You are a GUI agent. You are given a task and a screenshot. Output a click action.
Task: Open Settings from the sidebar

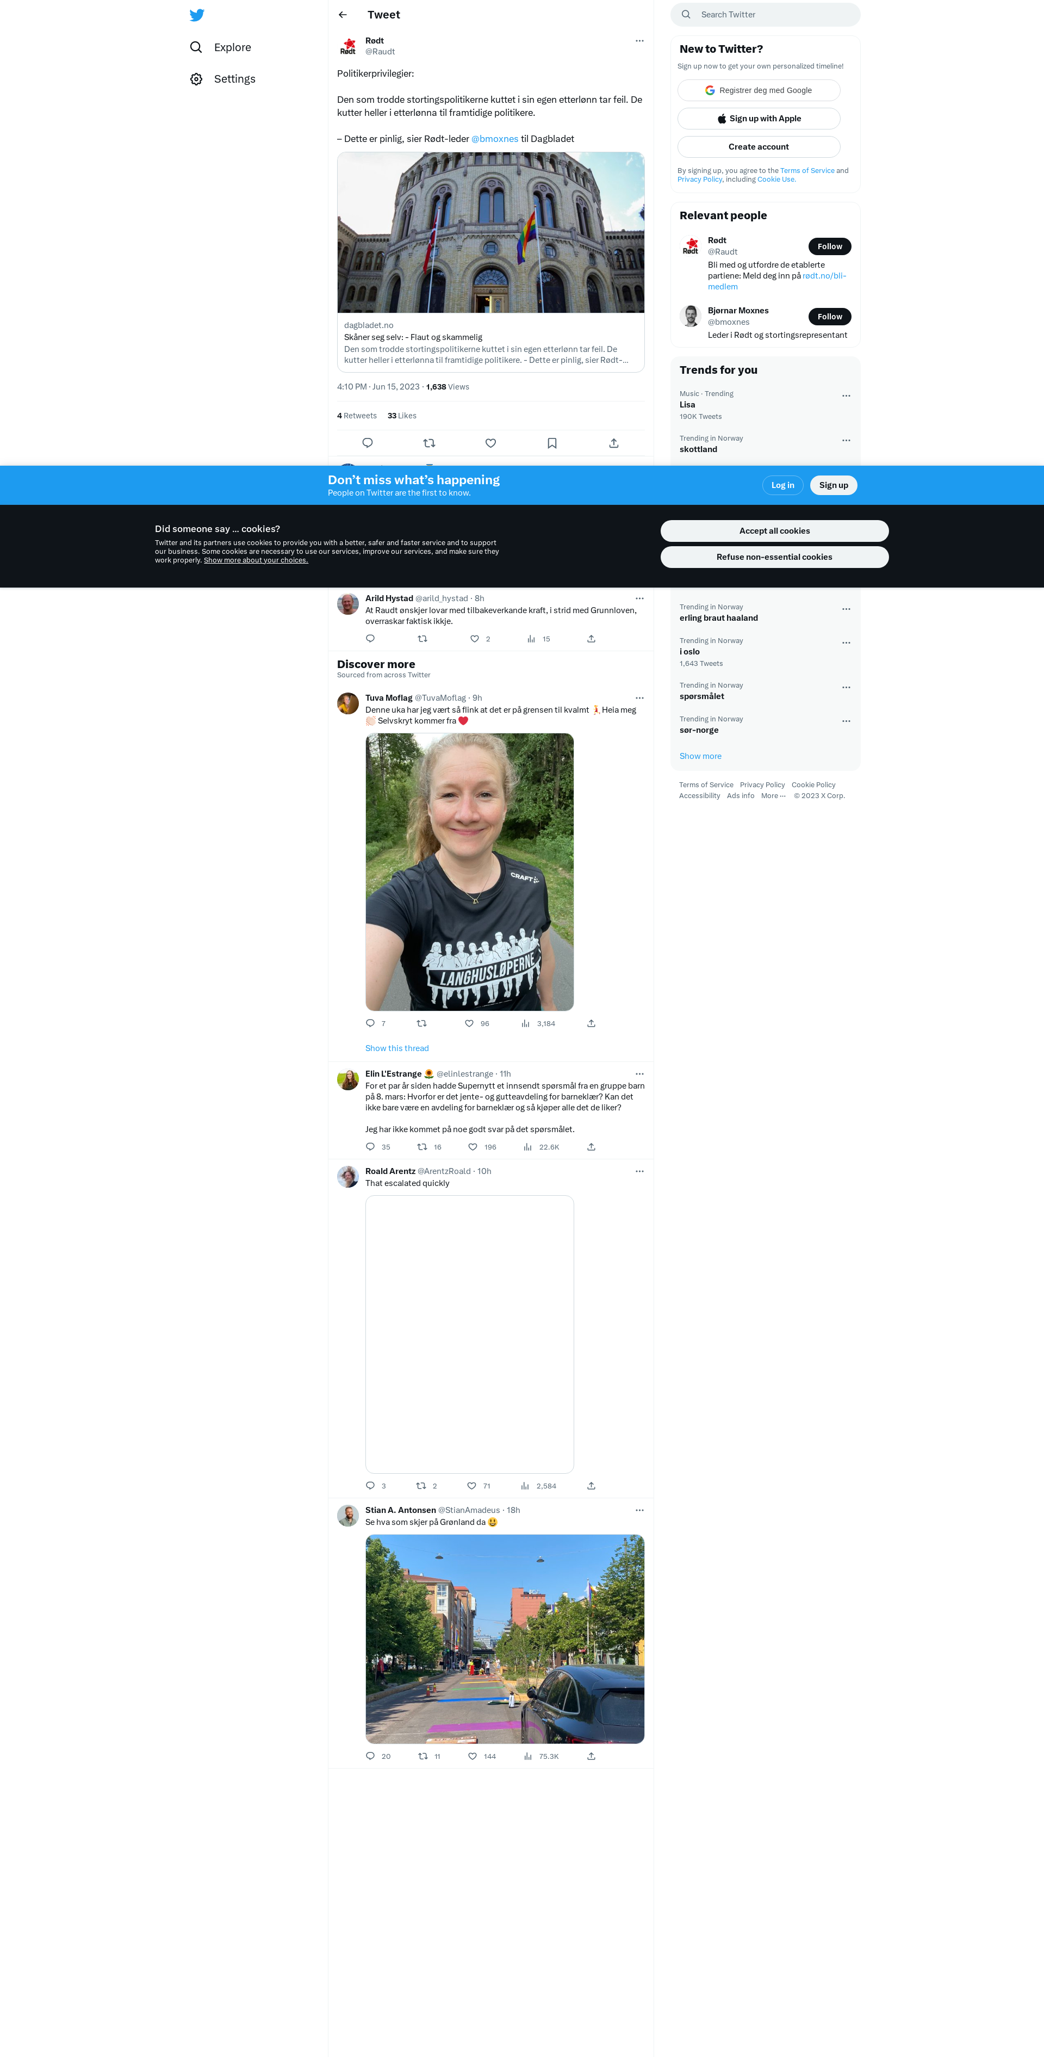(x=223, y=79)
